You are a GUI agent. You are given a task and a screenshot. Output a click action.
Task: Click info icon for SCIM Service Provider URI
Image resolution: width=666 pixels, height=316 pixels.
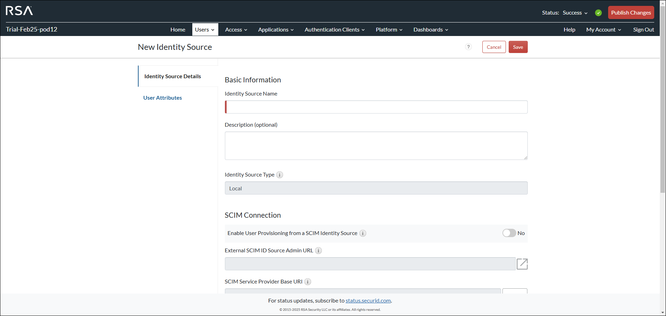coord(307,282)
